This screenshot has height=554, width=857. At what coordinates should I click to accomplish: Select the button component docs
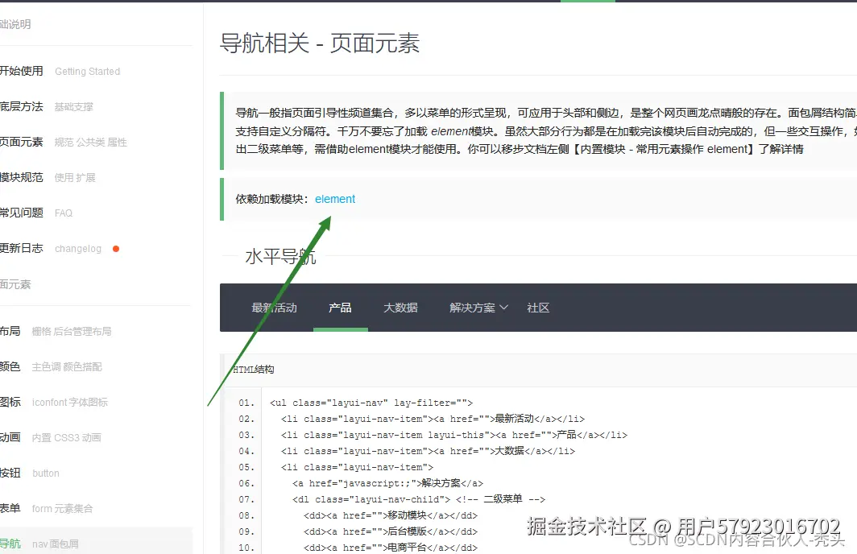[x=46, y=473]
